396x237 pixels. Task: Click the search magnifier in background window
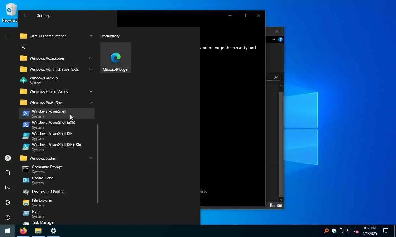[x=276, y=77]
